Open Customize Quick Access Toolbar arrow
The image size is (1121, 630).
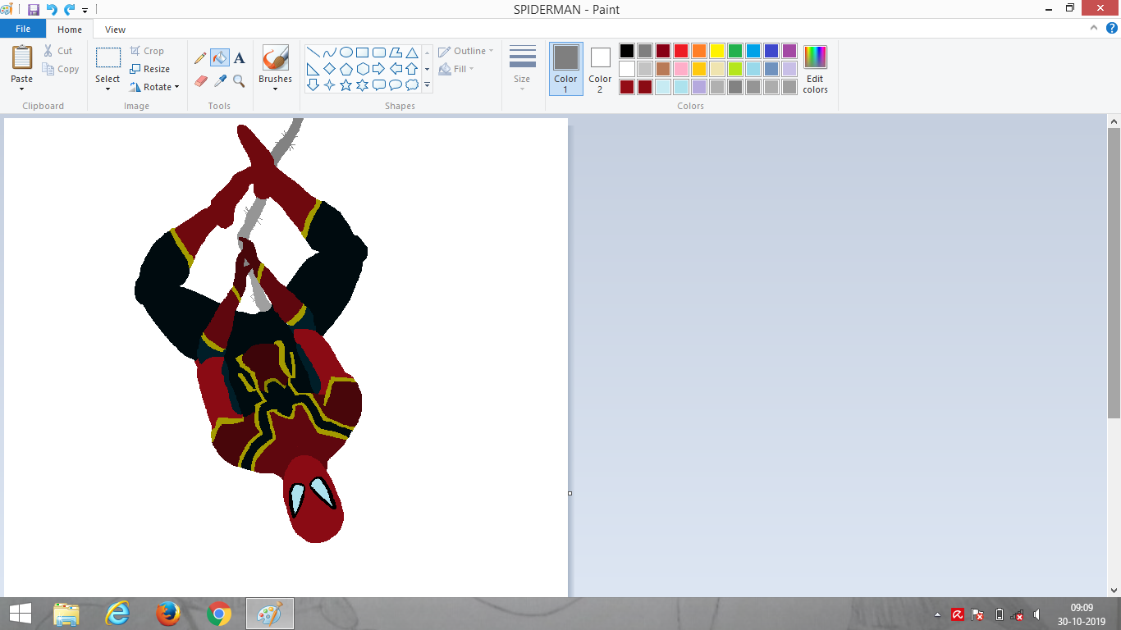85,11
